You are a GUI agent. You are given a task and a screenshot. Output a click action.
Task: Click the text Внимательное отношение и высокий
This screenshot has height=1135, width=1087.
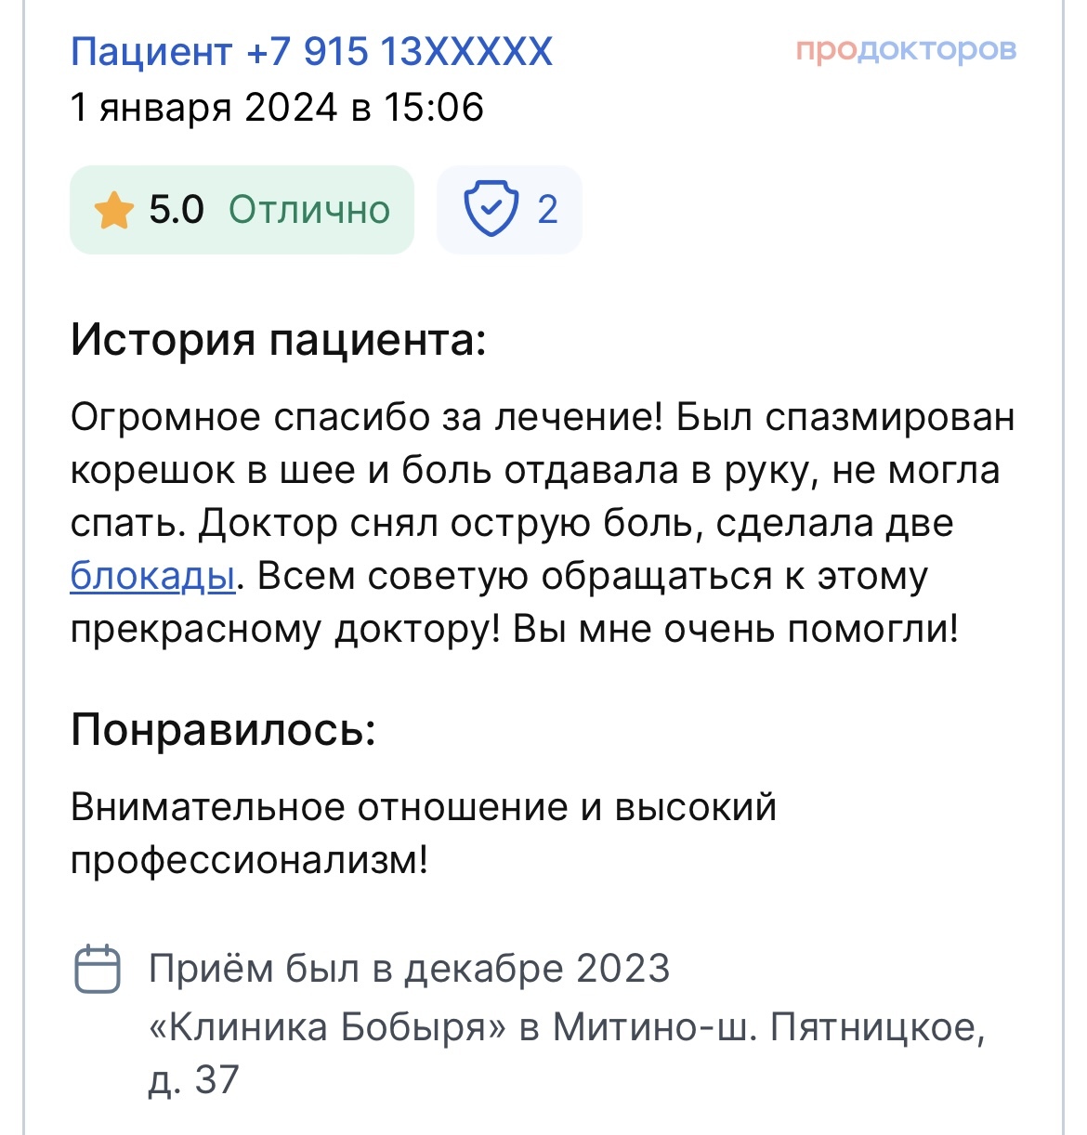(x=423, y=807)
